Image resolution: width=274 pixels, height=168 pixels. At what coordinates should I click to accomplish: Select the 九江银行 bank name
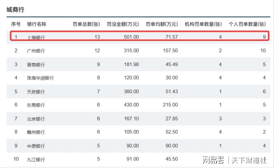pos(36,159)
